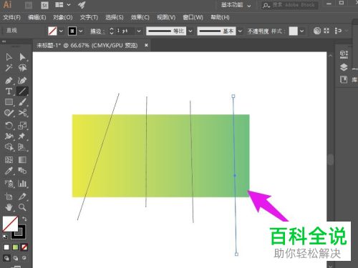This screenshot has height=268, width=358.
Task: Select the Magic Wand tool
Action: (x=9, y=68)
